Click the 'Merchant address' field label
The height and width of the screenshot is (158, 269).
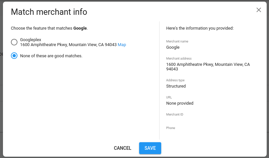pyautogui.click(x=179, y=59)
